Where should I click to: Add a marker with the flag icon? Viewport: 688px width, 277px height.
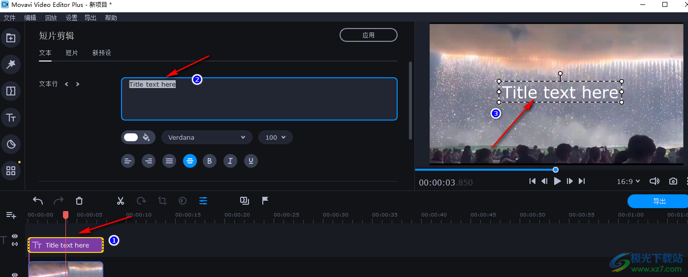pyautogui.click(x=265, y=201)
